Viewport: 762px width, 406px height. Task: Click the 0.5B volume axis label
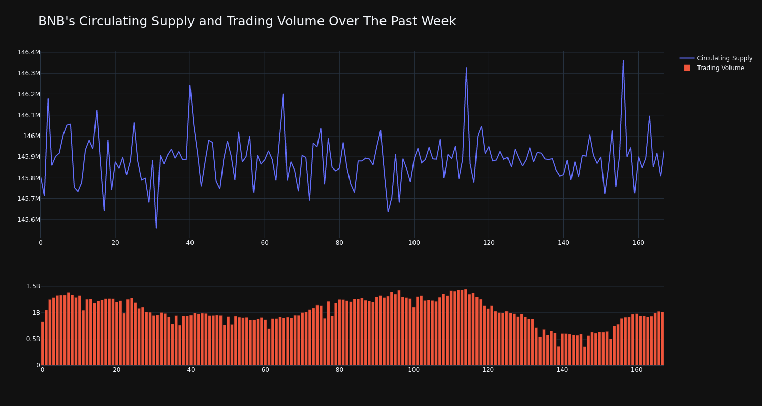pos(33,339)
